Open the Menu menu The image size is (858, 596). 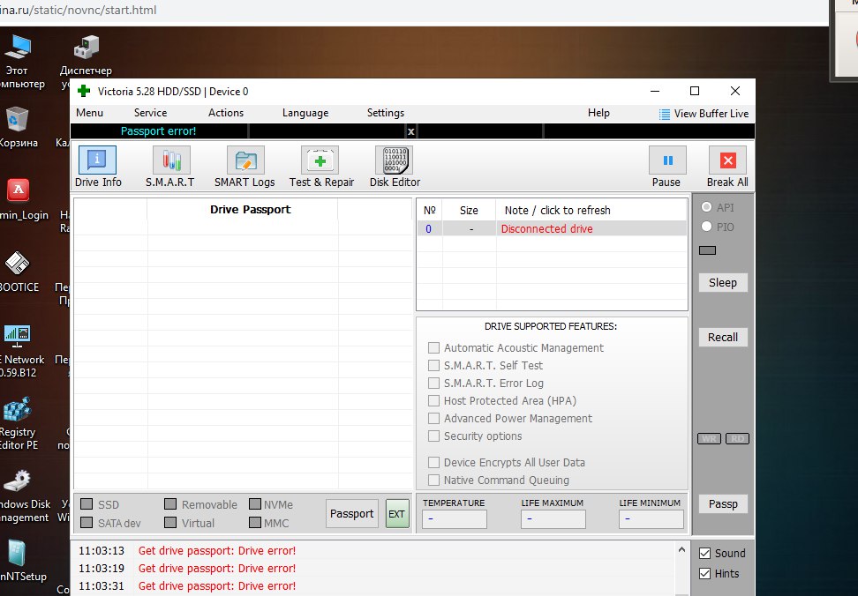[90, 113]
